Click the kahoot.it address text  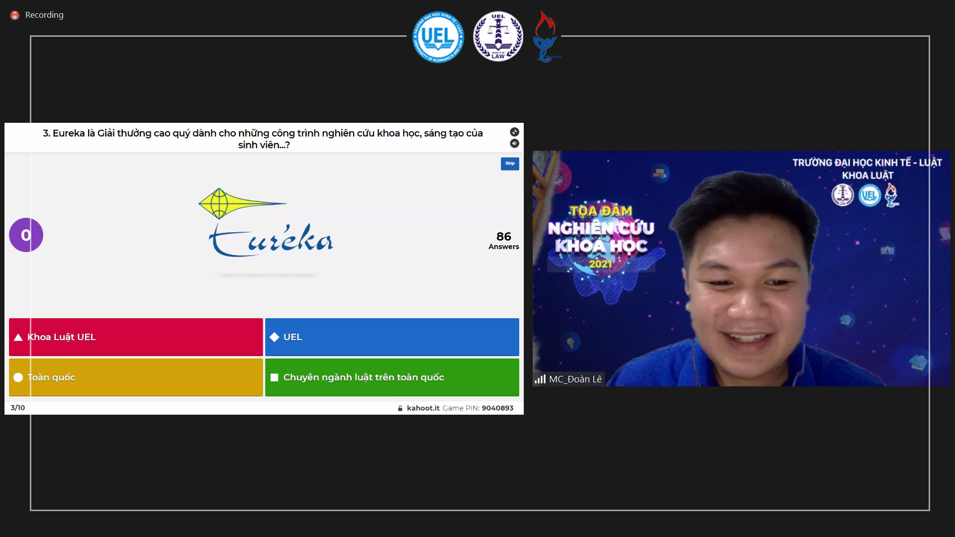423,408
